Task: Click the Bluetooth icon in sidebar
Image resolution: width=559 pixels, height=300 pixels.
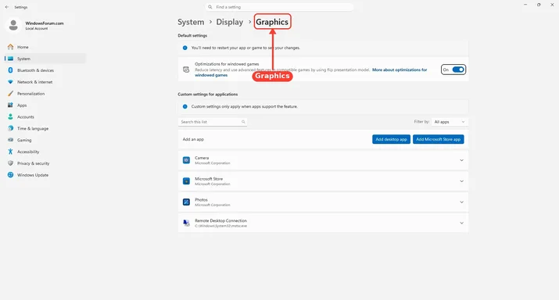Action: (x=10, y=70)
